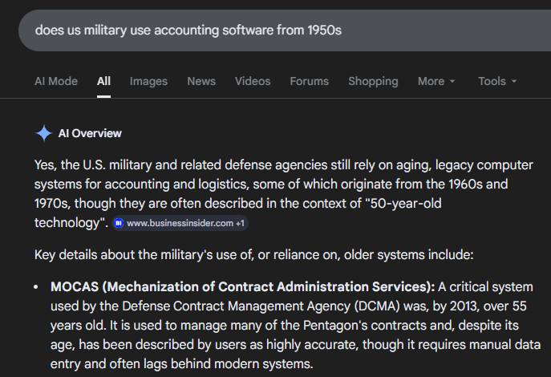Expand the More search categories dropdown
Viewport: 551px width, 377px height.
[x=436, y=81]
